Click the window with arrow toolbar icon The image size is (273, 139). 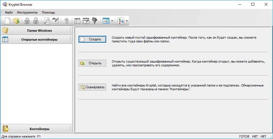click(86, 21)
